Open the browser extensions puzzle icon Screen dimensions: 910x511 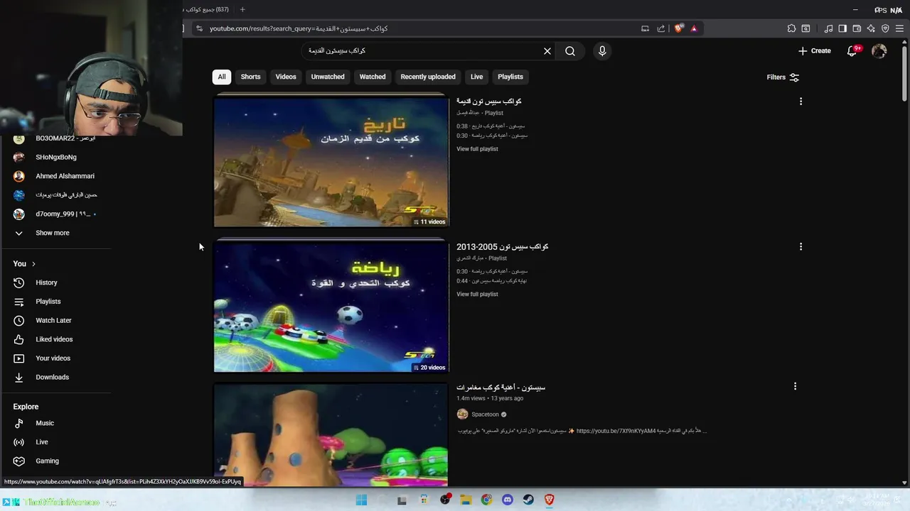tap(791, 28)
